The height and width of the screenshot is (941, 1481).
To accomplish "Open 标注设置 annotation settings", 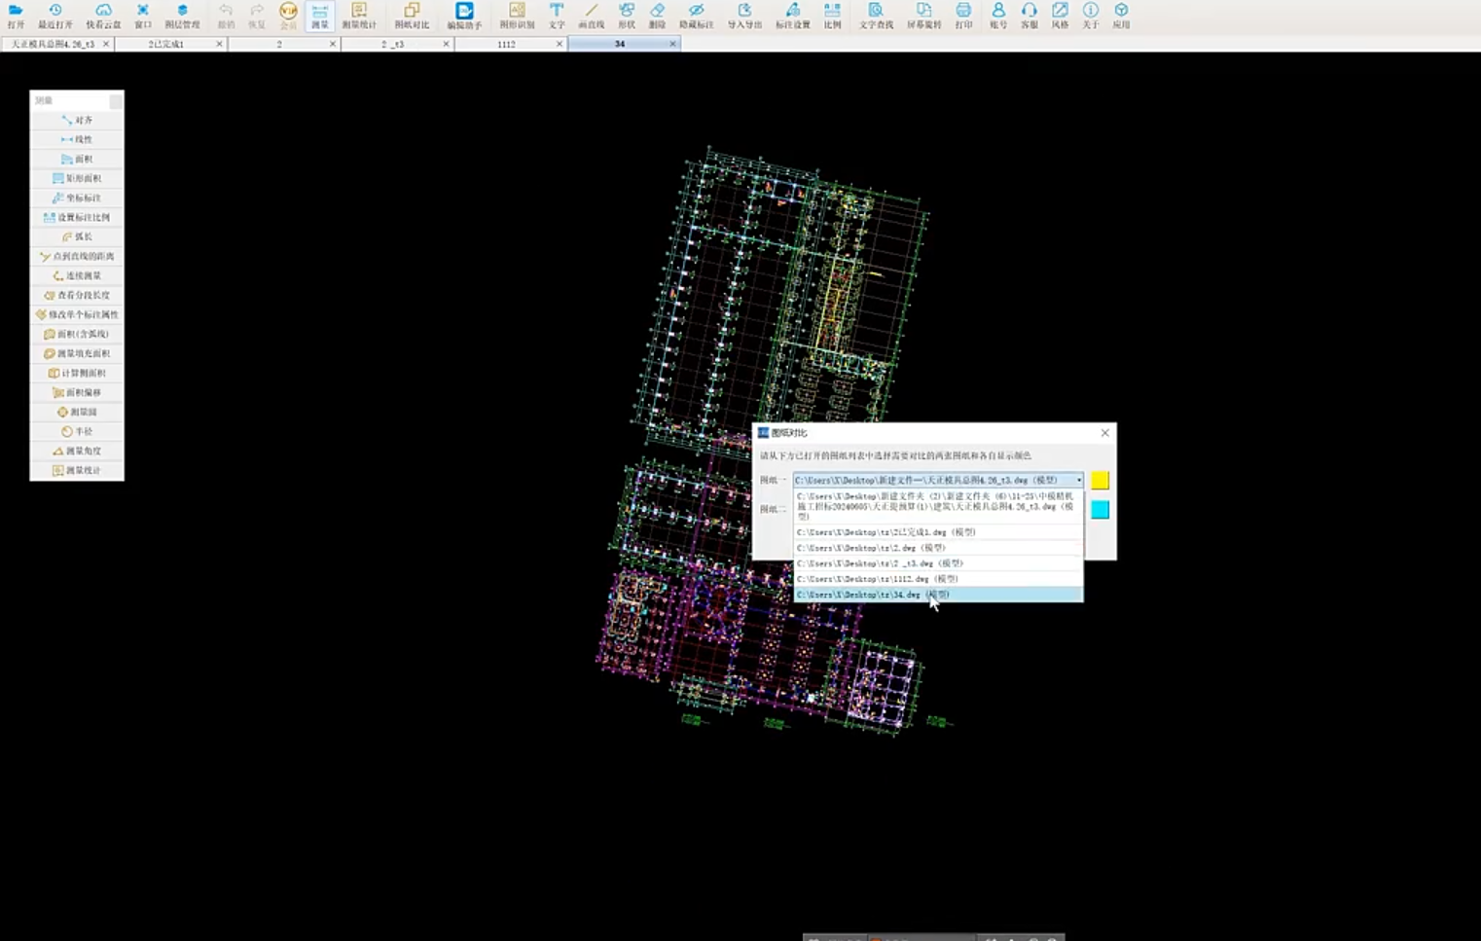I will pyautogui.click(x=793, y=16).
